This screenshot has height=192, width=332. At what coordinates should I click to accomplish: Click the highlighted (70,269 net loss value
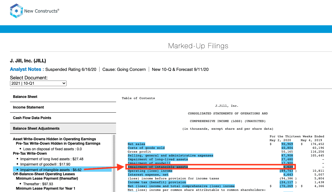(x=286, y=186)
